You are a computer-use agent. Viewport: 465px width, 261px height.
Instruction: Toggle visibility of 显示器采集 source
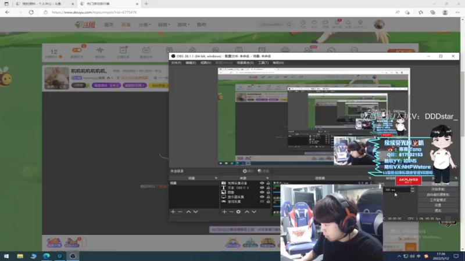[x=262, y=197]
